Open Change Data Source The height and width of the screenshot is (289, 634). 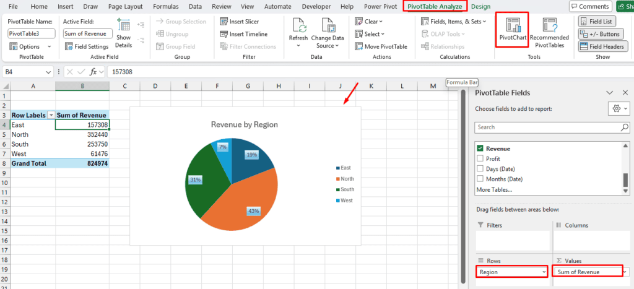(327, 32)
